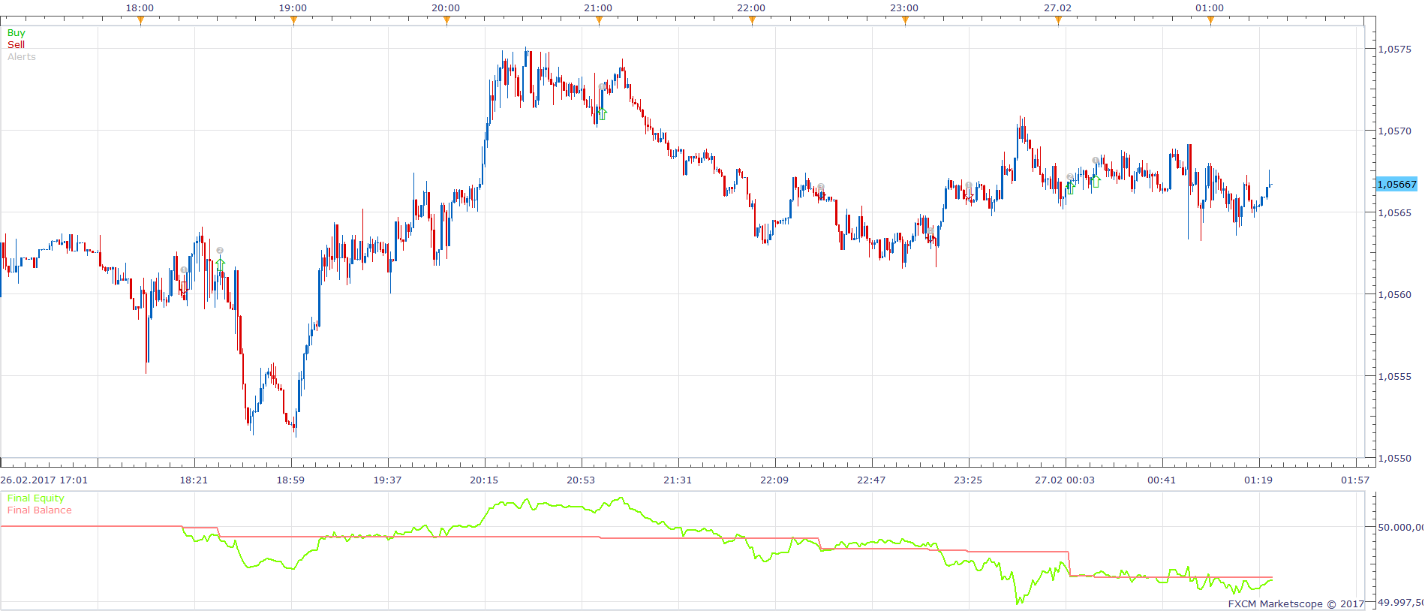Select the orange marker below 21:00
Image resolution: width=1425 pixels, height=611 pixels.
[599, 20]
